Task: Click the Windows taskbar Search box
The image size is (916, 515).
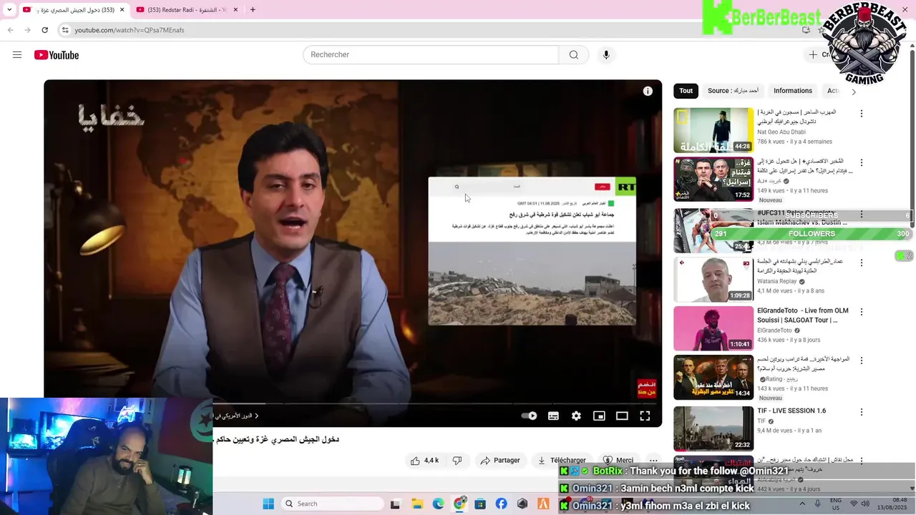Action: (x=332, y=504)
